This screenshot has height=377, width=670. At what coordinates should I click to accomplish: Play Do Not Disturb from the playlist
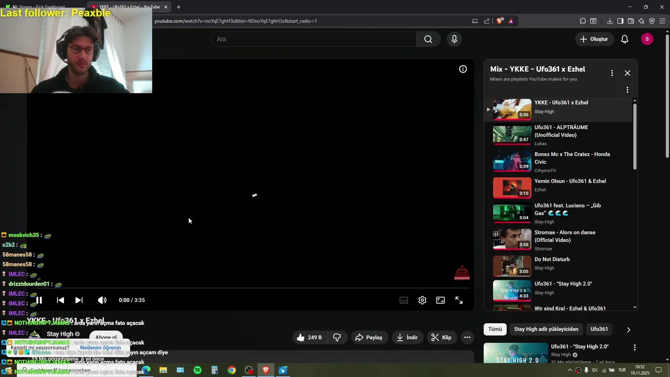click(558, 265)
